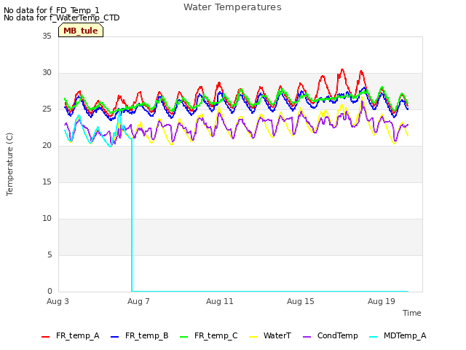The image size is (466, 350).
Task: Click the yellow WaterT legend swatch
Action: pyautogui.click(x=253, y=337)
